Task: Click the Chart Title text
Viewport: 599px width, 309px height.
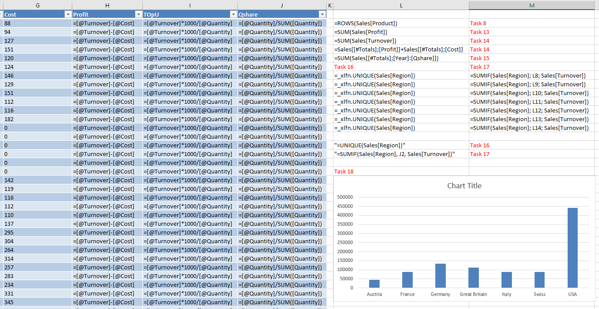Action: pyautogui.click(x=464, y=186)
